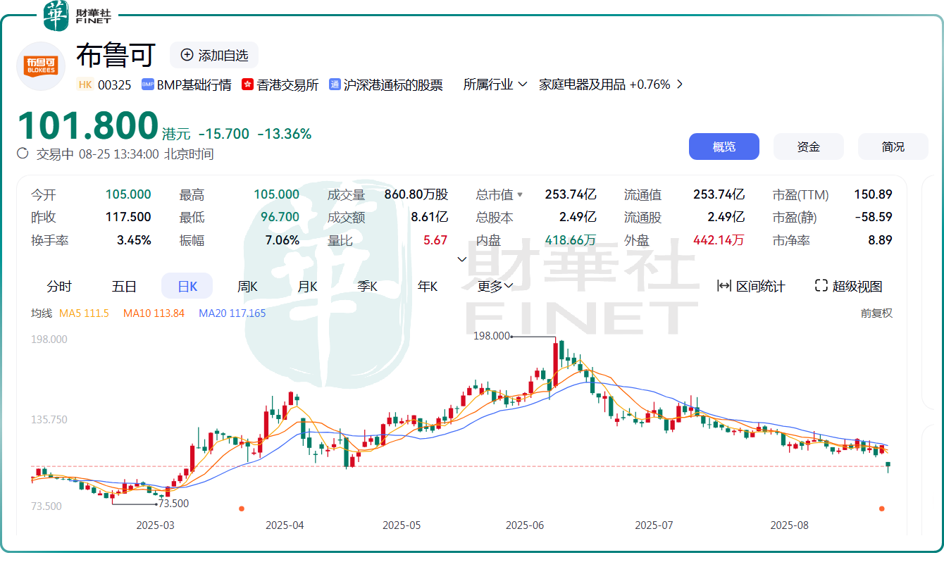Select the 日K chart period
This screenshot has height=567, width=944.
(x=187, y=287)
